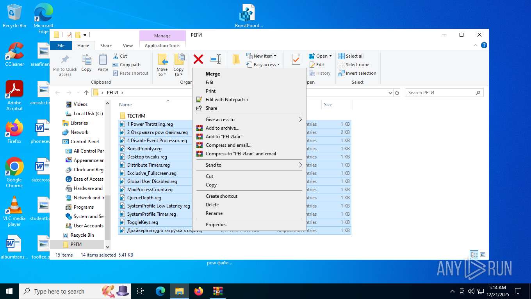Open the CCleaner desktop shortcut
The width and height of the screenshot is (531, 299).
point(14,55)
